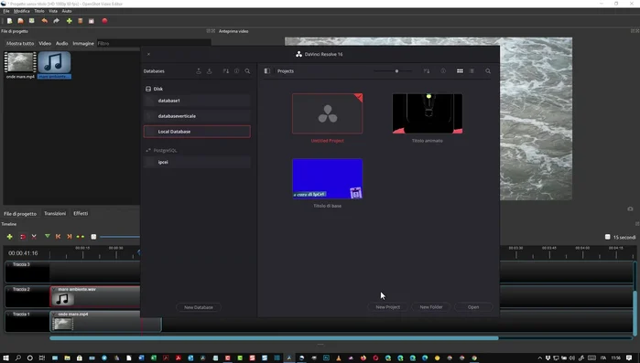Image resolution: width=640 pixels, height=363 pixels.
Task: Select ipcei PostgreSQL database
Action: 197,162
